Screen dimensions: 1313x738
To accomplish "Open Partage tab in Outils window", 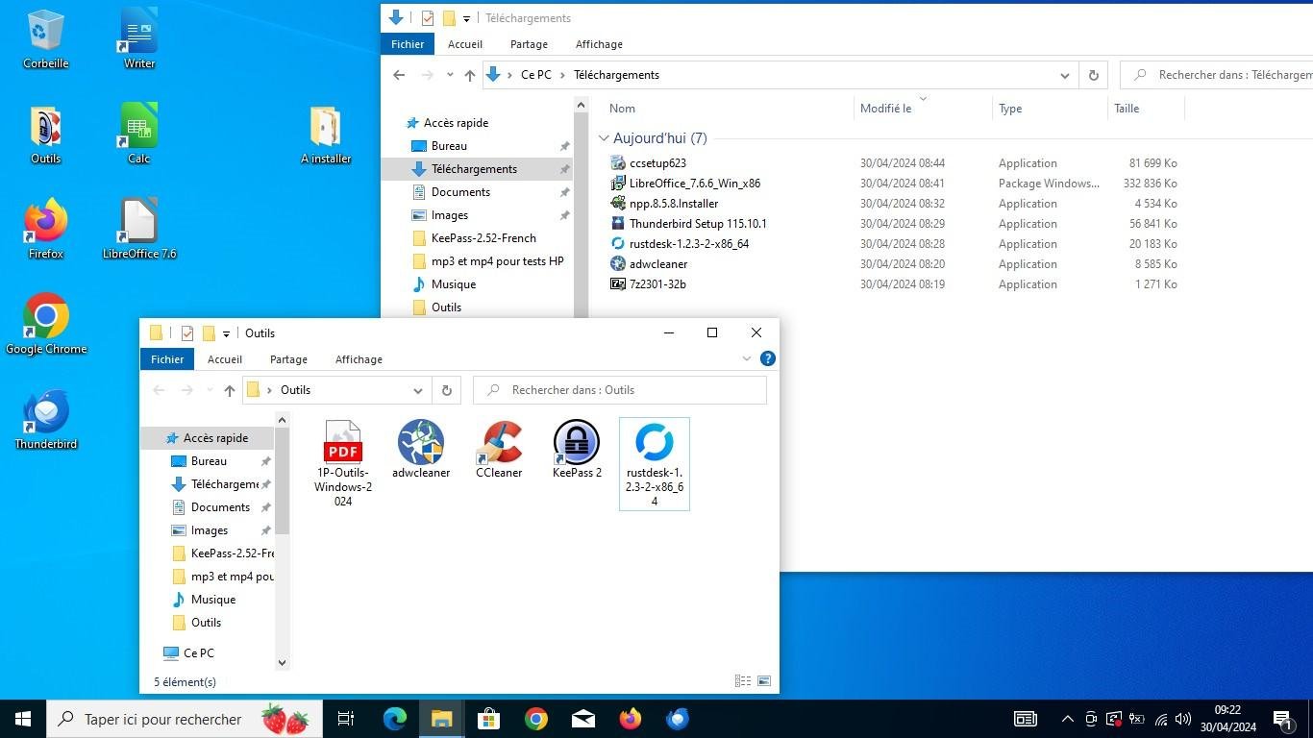I will (x=288, y=359).
